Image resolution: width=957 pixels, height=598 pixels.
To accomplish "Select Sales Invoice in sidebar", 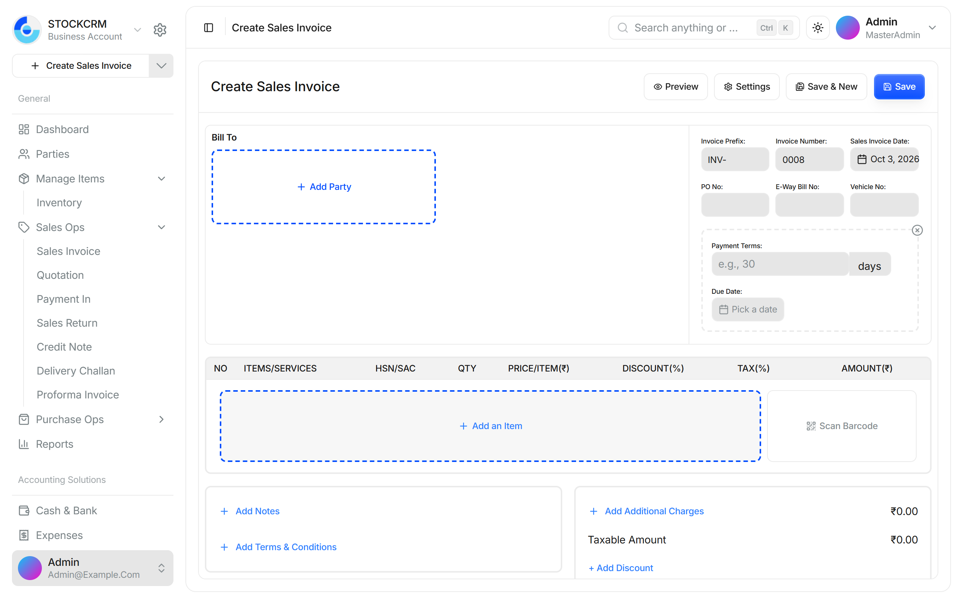I will click(68, 251).
